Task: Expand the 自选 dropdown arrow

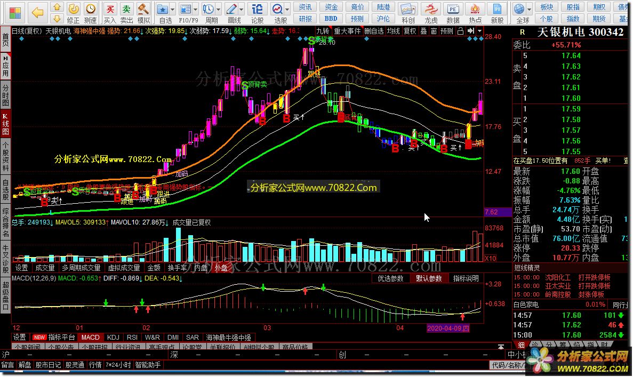Action: coord(173,9)
